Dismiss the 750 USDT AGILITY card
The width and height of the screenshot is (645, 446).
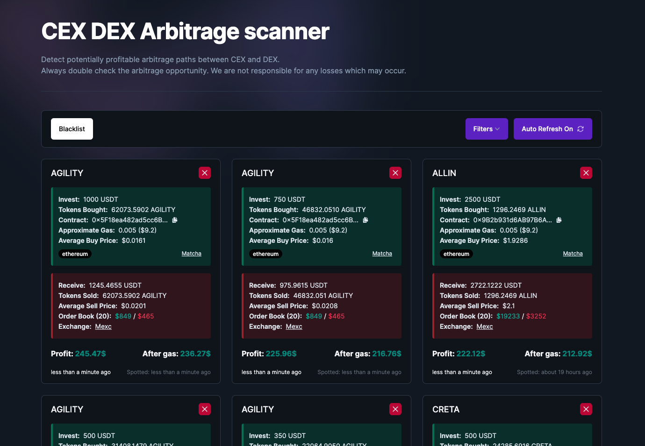(395, 173)
